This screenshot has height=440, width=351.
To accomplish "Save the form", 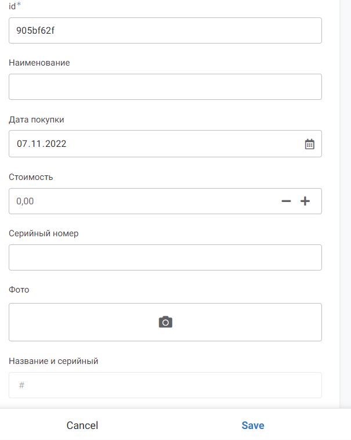I will [253, 425].
